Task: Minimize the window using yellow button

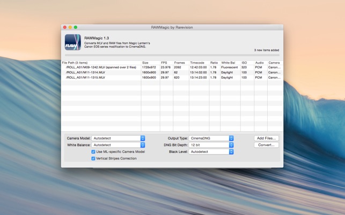Action: click(x=70, y=27)
